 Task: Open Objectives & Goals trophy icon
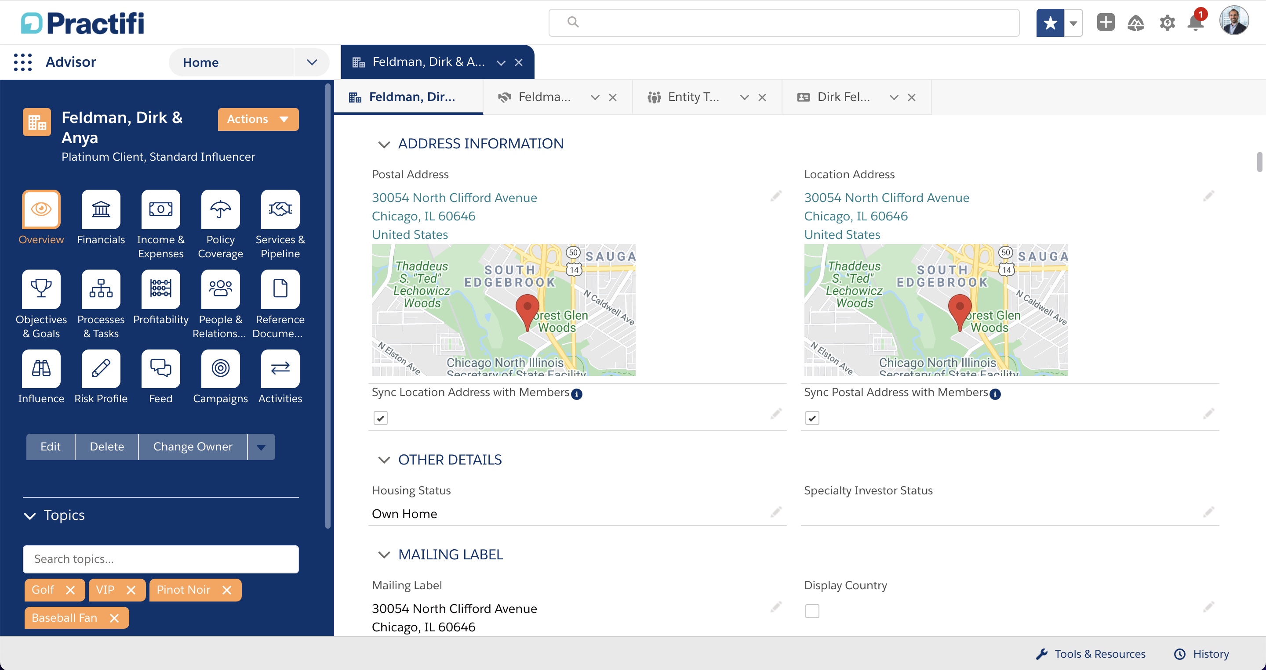coord(41,289)
